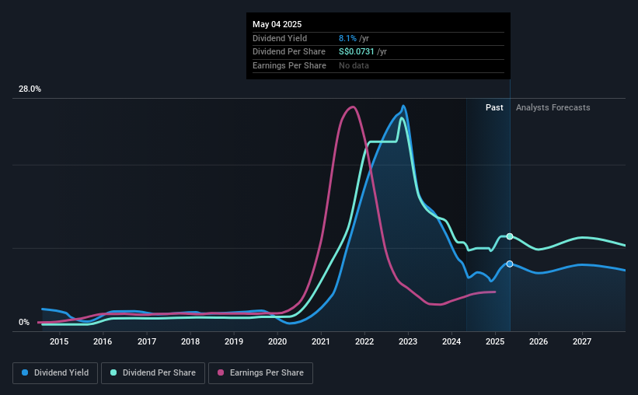Image resolution: width=638 pixels, height=395 pixels.
Task: Click the 'Dividend Yield' row label in tooltip
Action: [x=280, y=38]
